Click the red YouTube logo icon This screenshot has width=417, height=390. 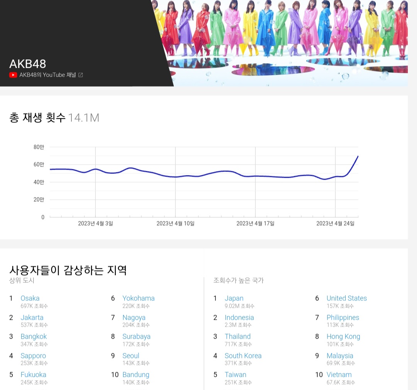[x=13, y=75]
